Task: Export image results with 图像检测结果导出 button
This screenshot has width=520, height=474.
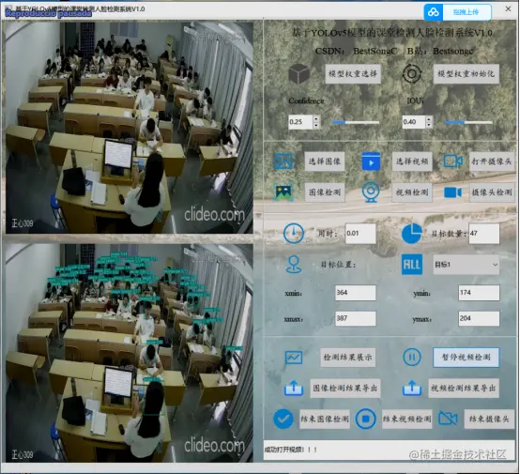Action: coord(345,388)
